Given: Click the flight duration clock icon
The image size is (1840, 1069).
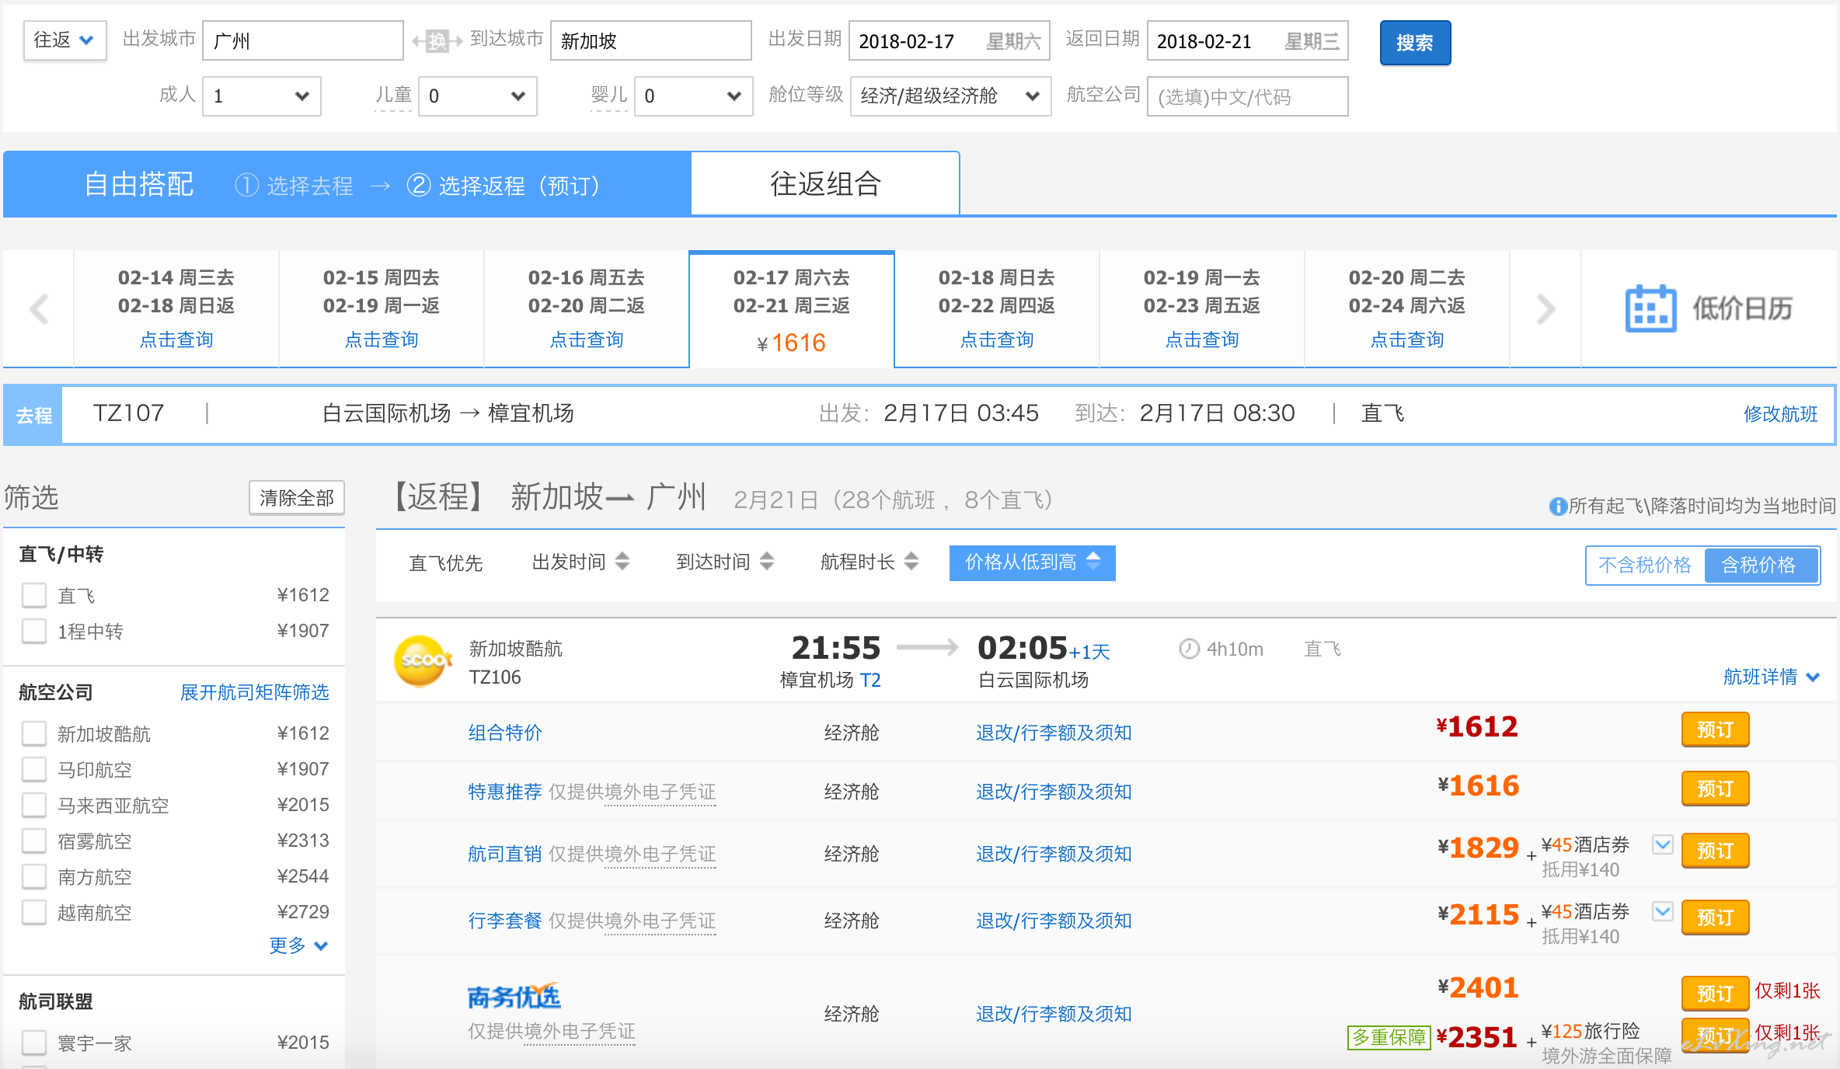Looking at the screenshot, I should point(1189,649).
